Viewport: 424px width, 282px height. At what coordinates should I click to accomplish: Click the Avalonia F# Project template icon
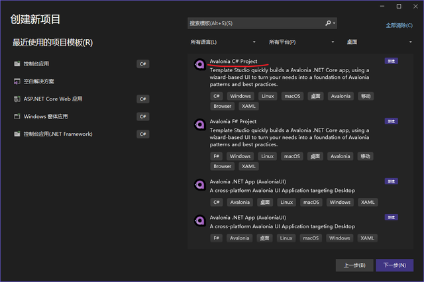(200, 124)
